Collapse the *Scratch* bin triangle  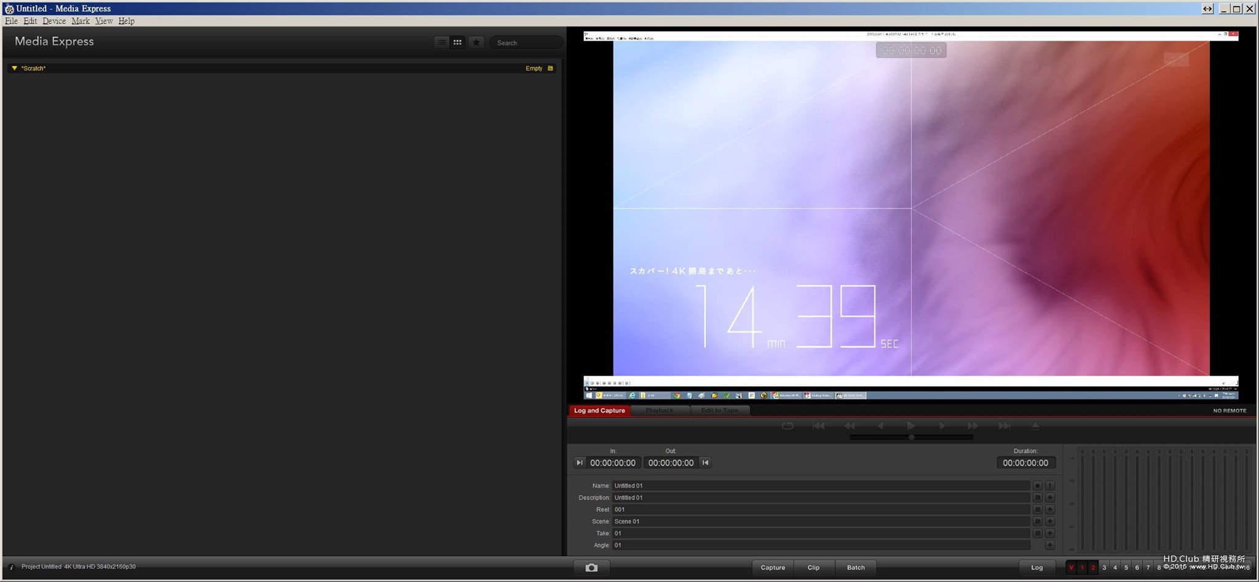(x=14, y=68)
